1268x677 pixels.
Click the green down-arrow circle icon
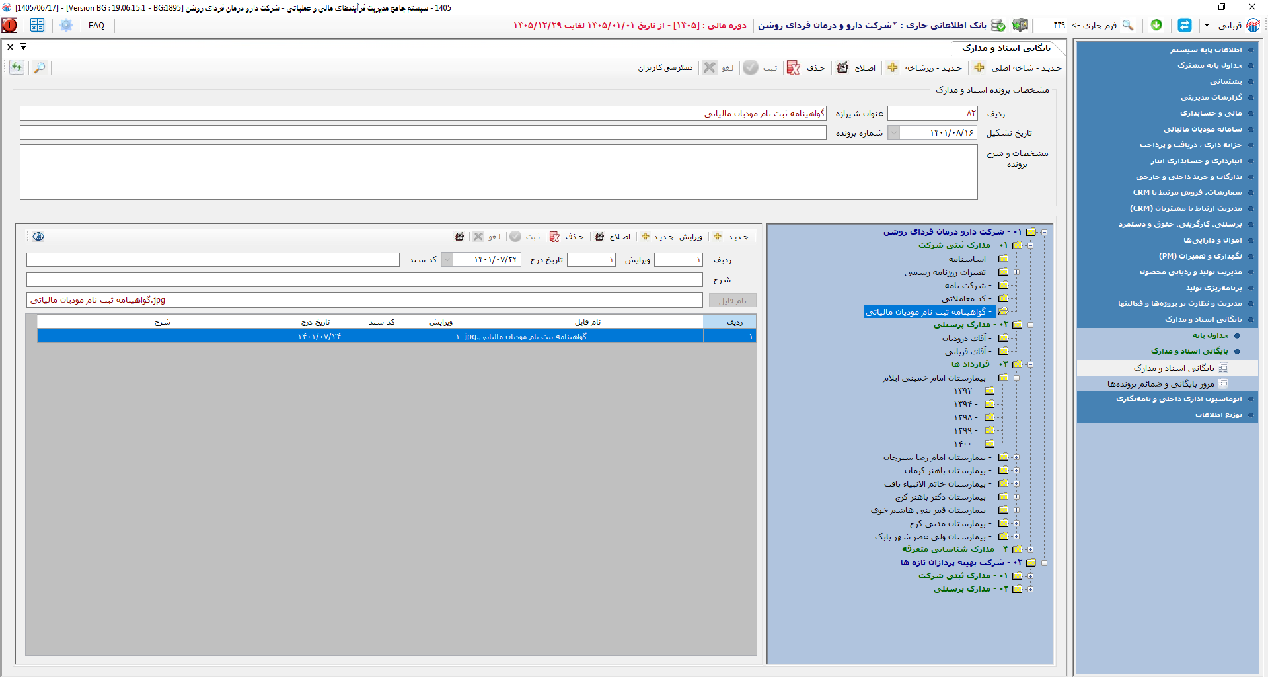pyautogui.click(x=1156, y=25)
